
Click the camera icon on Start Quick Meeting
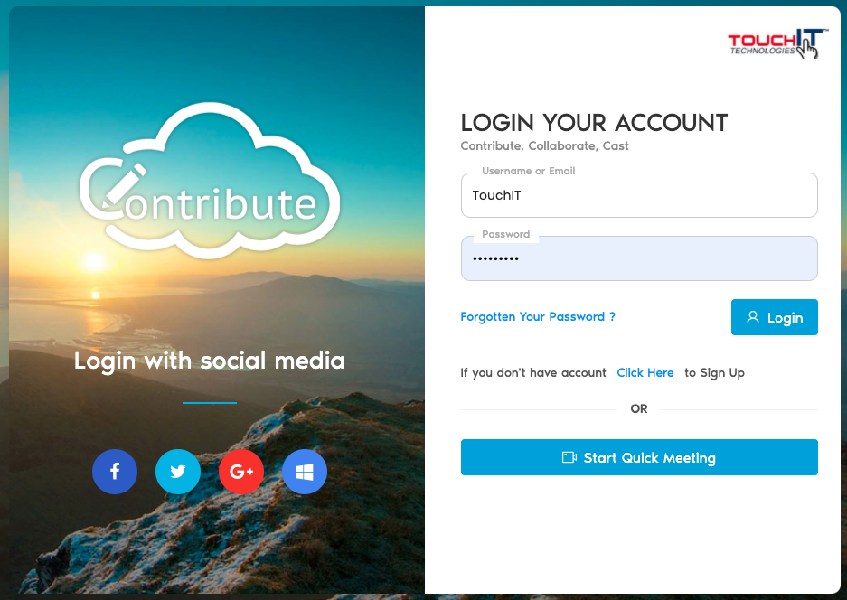click(569, 457)
